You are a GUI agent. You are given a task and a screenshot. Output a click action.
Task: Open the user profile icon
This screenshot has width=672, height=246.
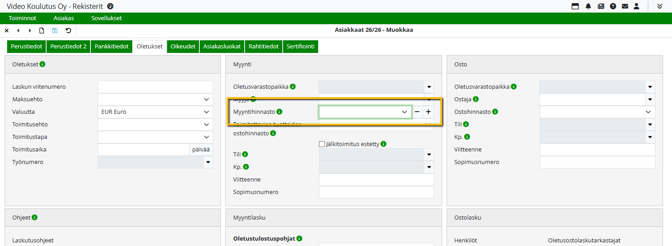click(636, 6)
